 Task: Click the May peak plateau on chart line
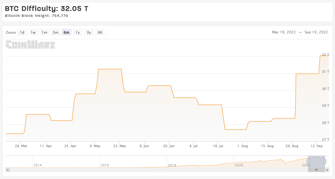click(110, 69)
